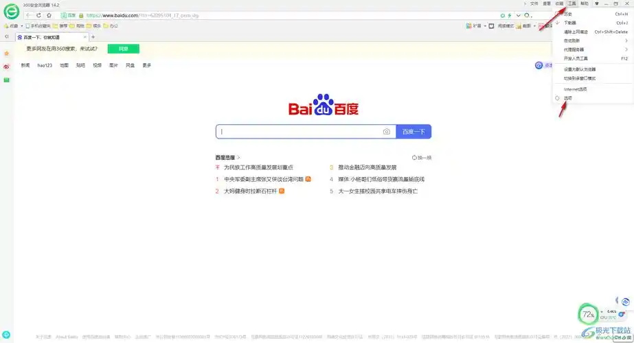Image resolution: width=634 pixels, height=343 pixels.
Task: Open the 贴吧 link
Action: [81, 65]
